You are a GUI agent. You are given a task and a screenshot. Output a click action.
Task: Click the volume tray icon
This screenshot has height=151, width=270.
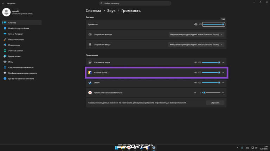pyautogui.click(x=256, y=148)
